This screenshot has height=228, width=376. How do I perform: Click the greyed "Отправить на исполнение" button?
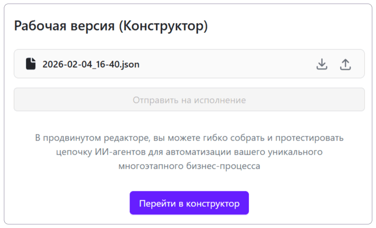pos(189,100)
